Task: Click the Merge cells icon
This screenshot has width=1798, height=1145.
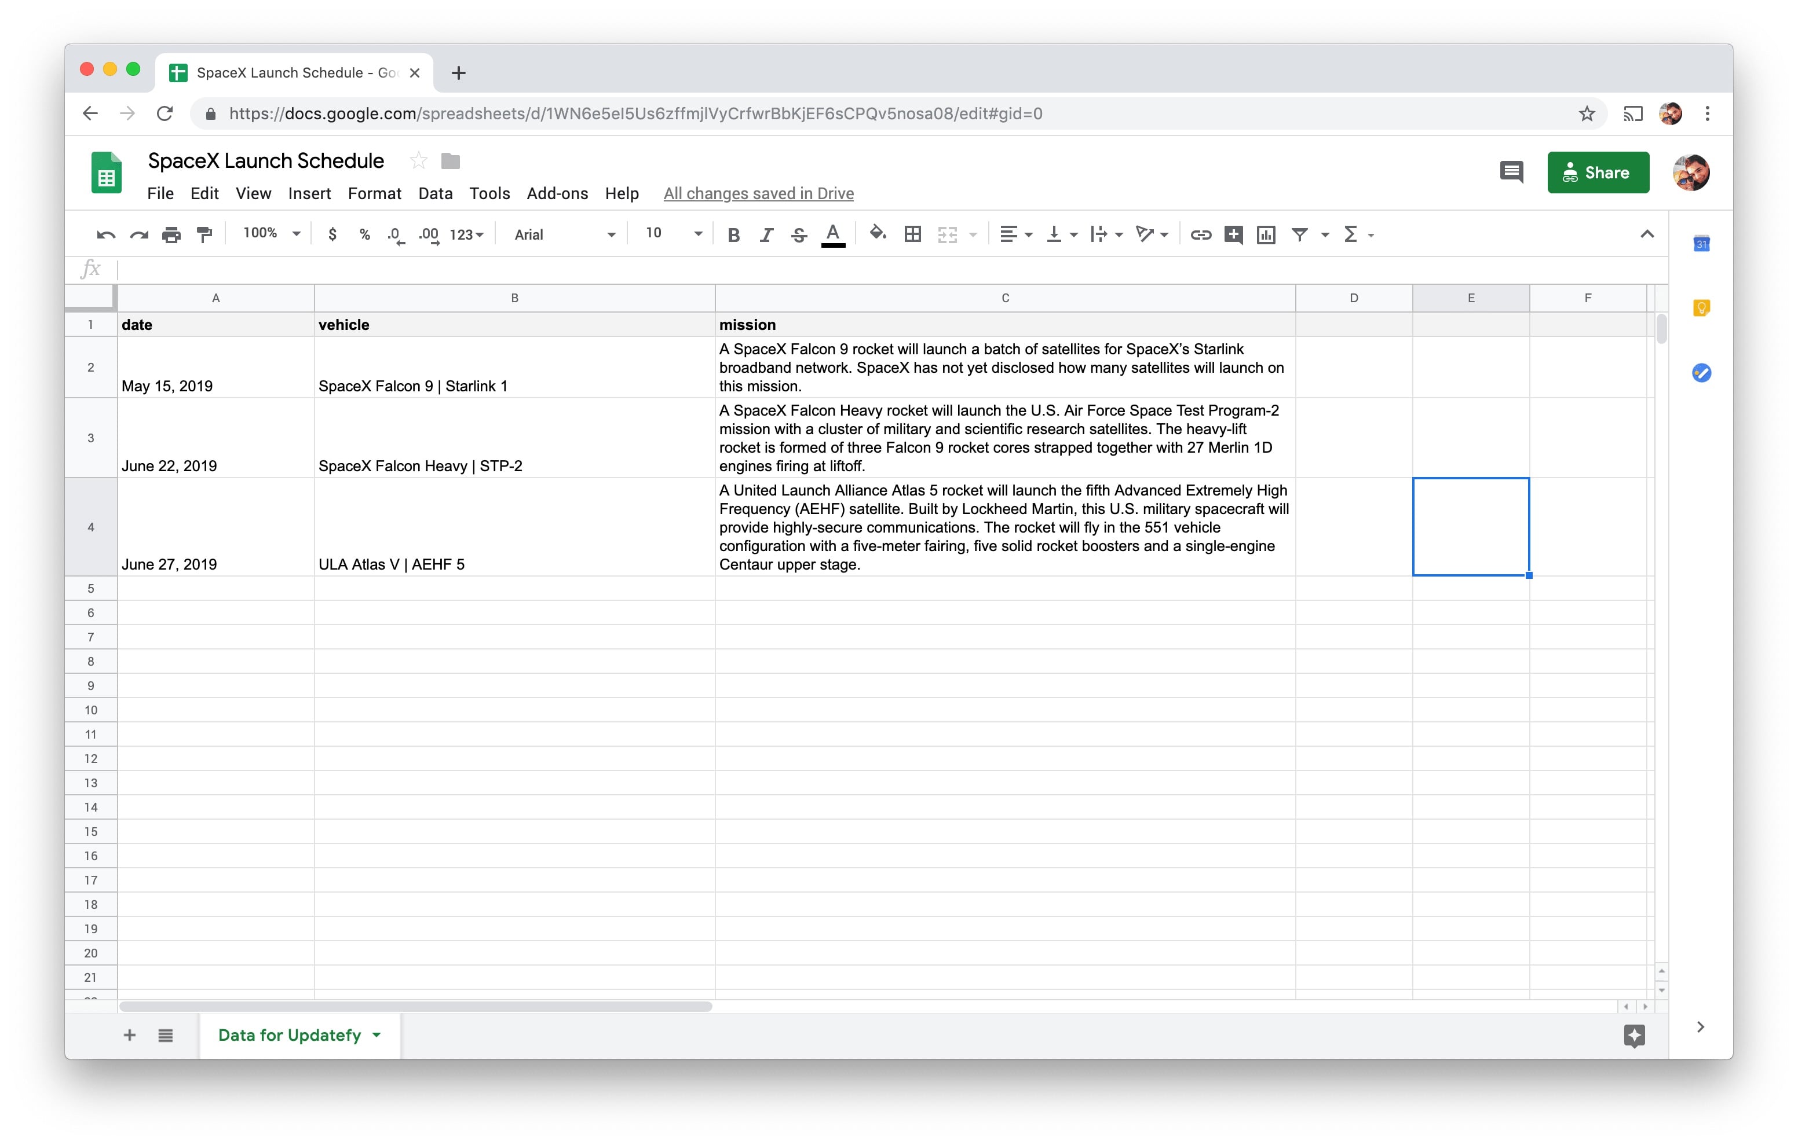Action: pos(946,235)
